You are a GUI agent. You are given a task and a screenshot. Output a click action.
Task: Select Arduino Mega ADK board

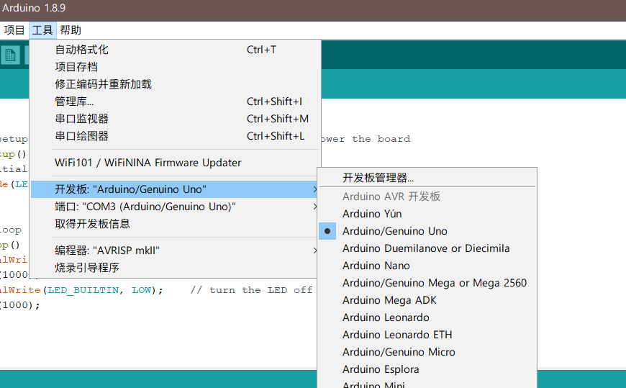[x=427, y=300]
